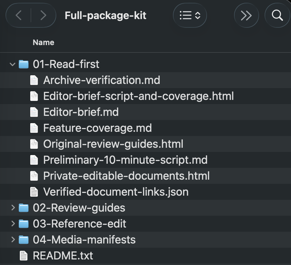Image resolution: width=291 pixels, height=265 pixels.
Task: Click the Original-review-guides.html file icon
Action: pyautogui.click(x=34, y=144)
